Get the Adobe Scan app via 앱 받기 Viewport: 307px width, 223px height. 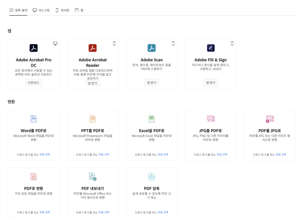152,83
